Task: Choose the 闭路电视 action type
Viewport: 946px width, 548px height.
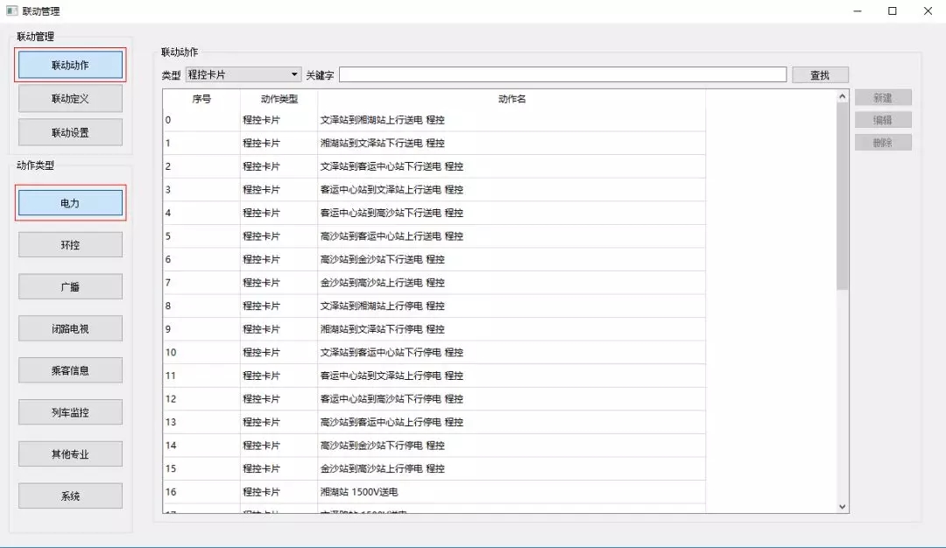Action: [70, 328]
